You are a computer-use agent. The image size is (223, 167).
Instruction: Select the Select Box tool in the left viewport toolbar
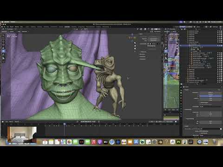point(3,35)
